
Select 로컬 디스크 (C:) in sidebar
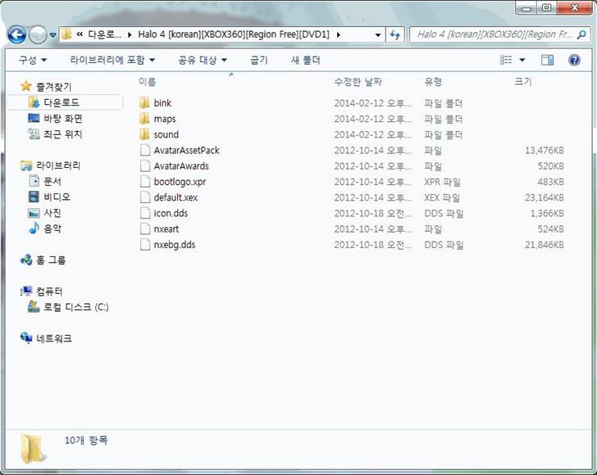pos(76,307)
